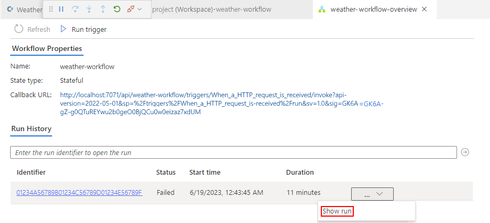This screenshot has width=490, height=223.
Task: Switch to the Weather tab
Action: click(x=29, y=10)
